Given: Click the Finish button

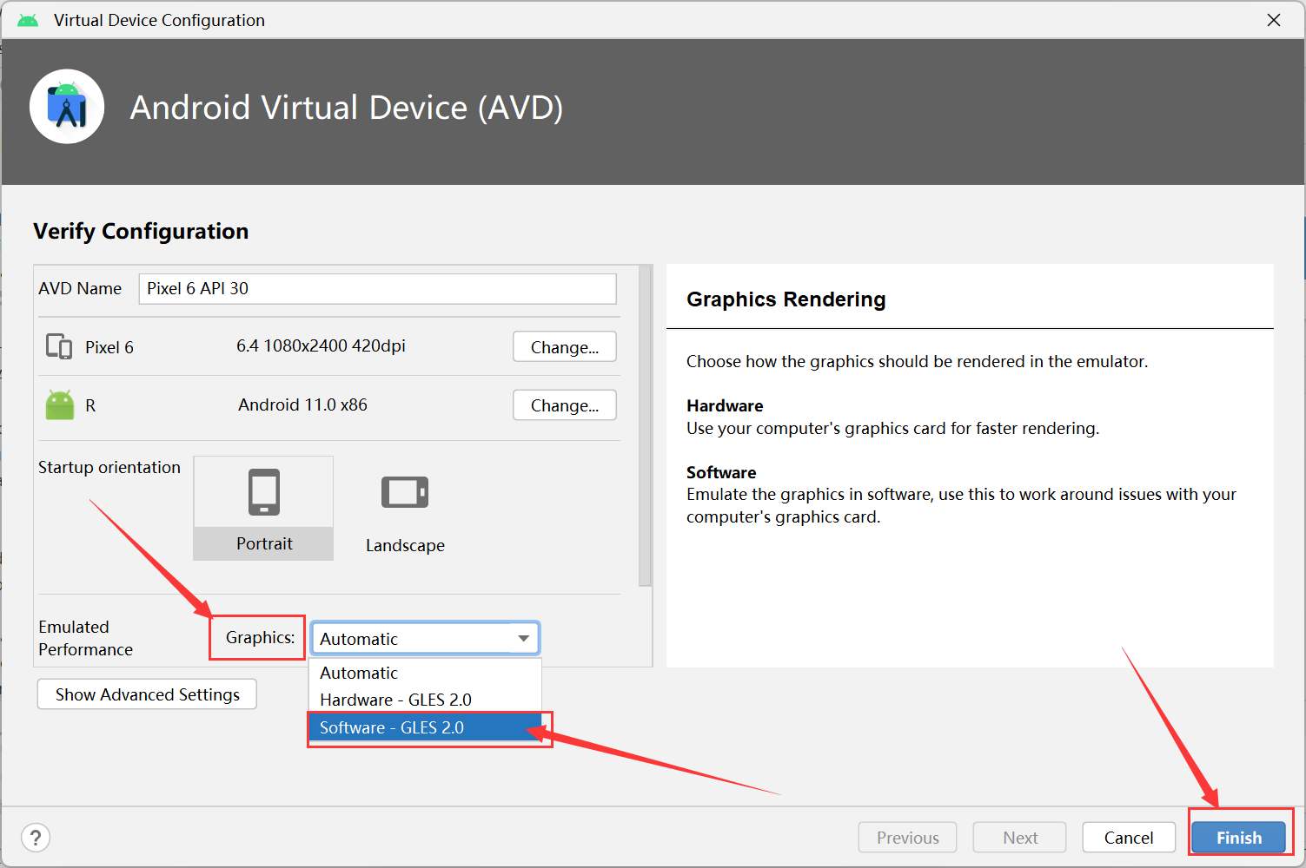Looking at the screenshot, I should pyautogui.click(x=1239, y=838).
